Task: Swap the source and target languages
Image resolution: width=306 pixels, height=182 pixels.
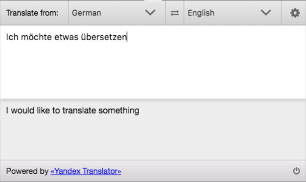Action: click(x=174, y=13)
